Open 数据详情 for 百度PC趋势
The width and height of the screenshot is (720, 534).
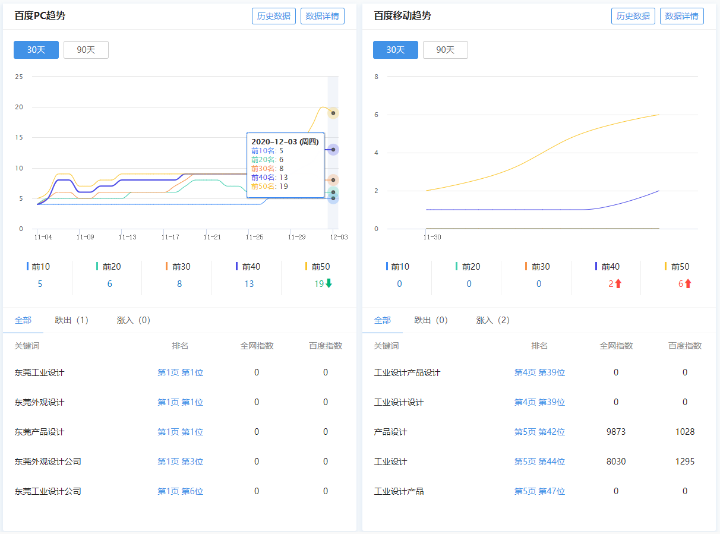(x=322, y=16)
